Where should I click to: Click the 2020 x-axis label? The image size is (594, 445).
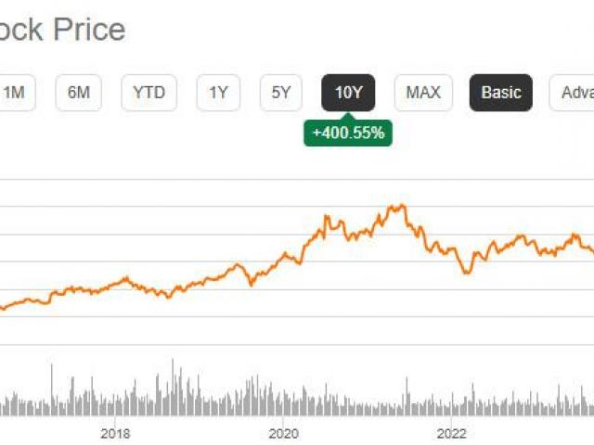click(283, 433)
